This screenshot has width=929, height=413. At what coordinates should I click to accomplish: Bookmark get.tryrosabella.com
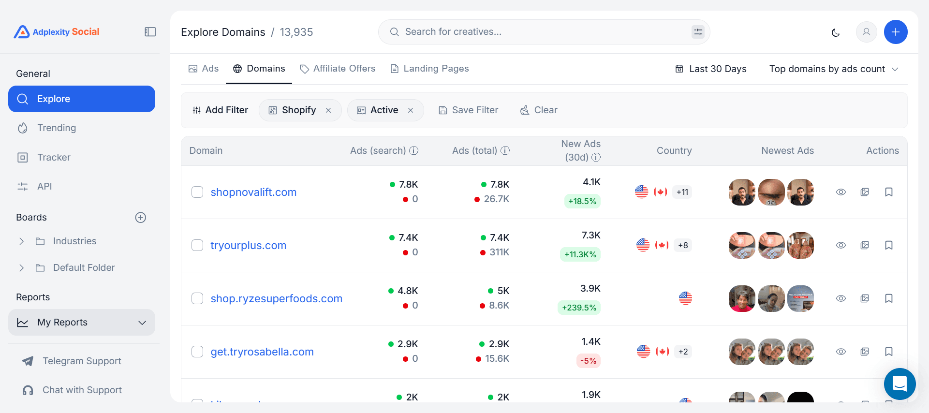[889, 352]
